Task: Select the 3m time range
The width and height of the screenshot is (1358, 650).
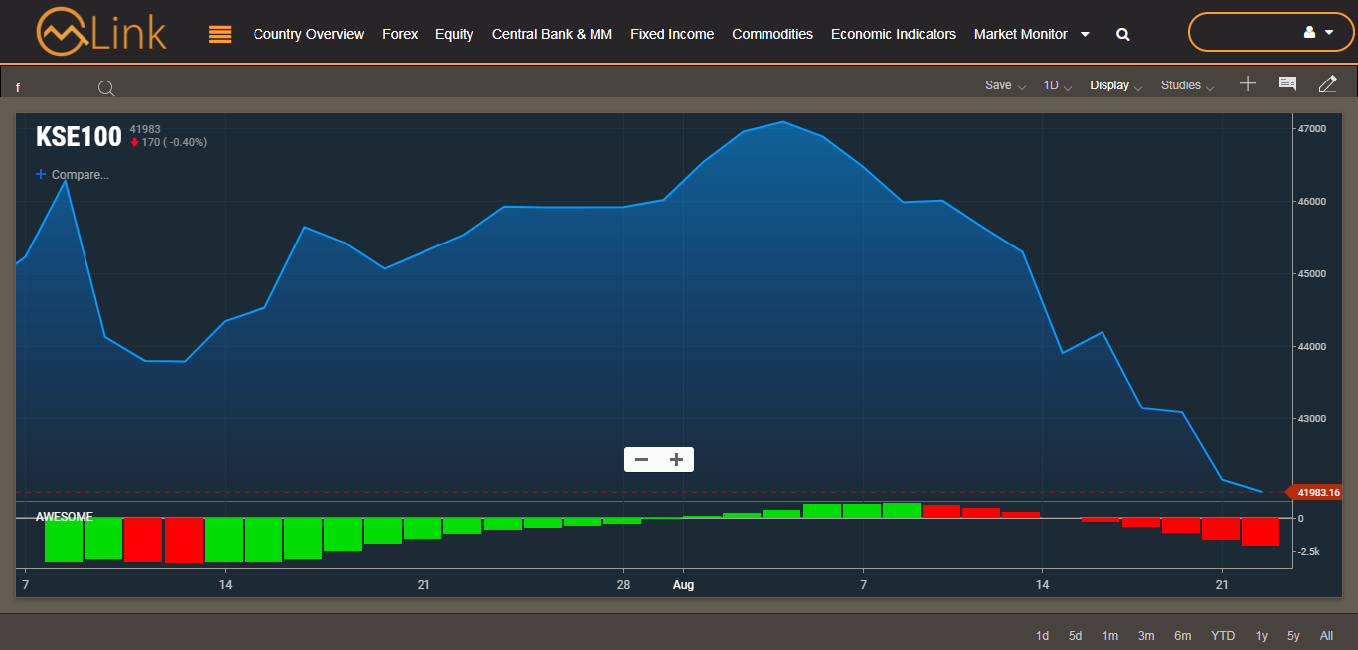Action: coord(1146,636)
